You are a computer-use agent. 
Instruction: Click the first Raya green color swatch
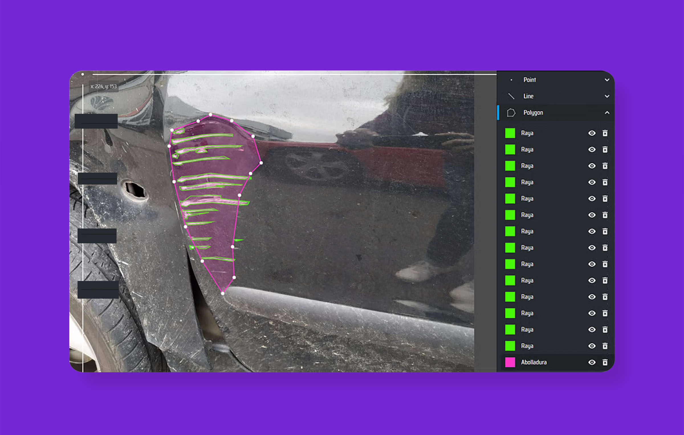pos(510,133)
